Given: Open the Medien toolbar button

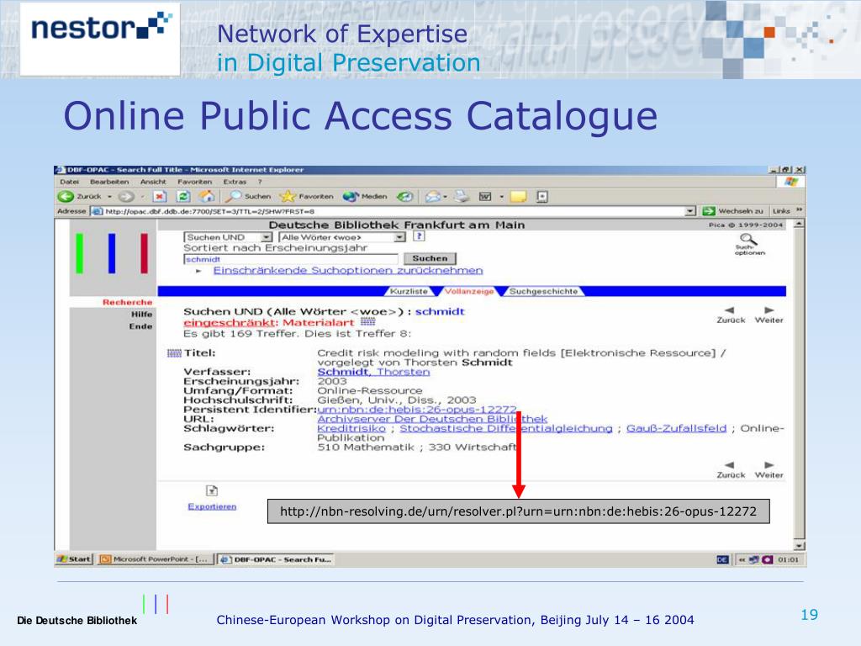Looking at the screenshot, I should point(365,196).
